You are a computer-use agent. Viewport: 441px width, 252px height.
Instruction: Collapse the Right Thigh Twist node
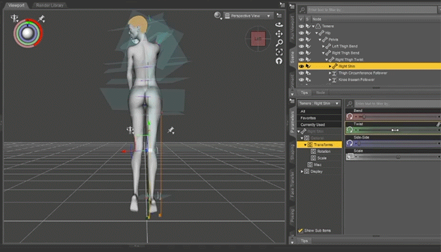(x=326, y=60)
